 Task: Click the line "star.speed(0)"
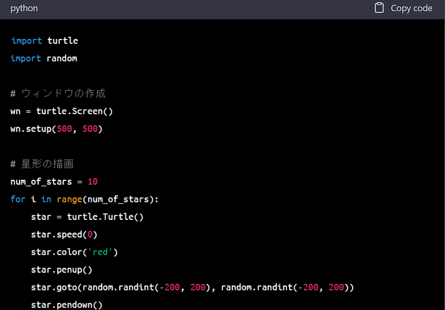pos(64,234)
